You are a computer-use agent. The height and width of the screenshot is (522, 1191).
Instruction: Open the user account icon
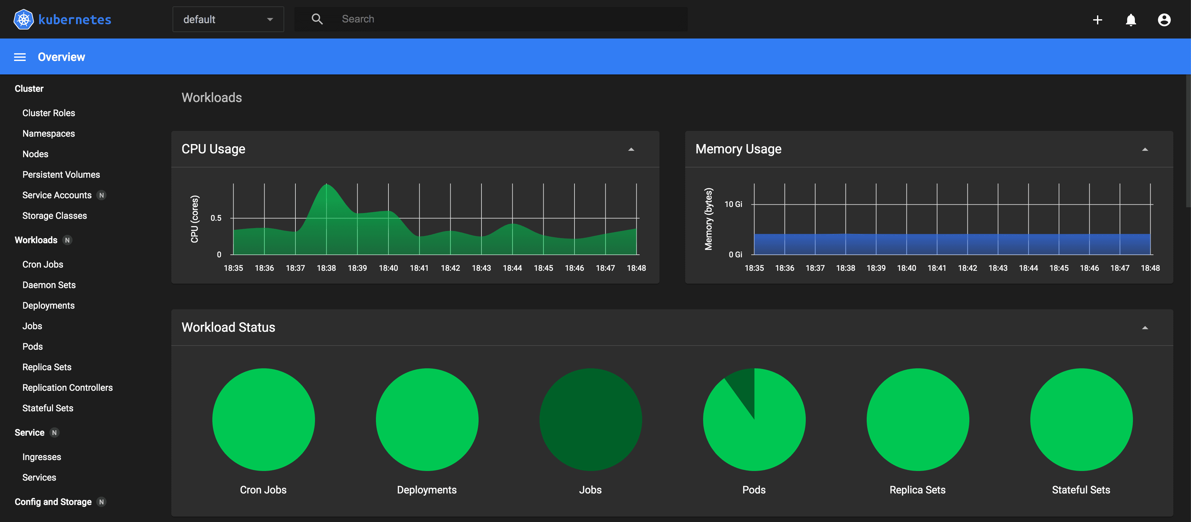tap(1164, 20)
